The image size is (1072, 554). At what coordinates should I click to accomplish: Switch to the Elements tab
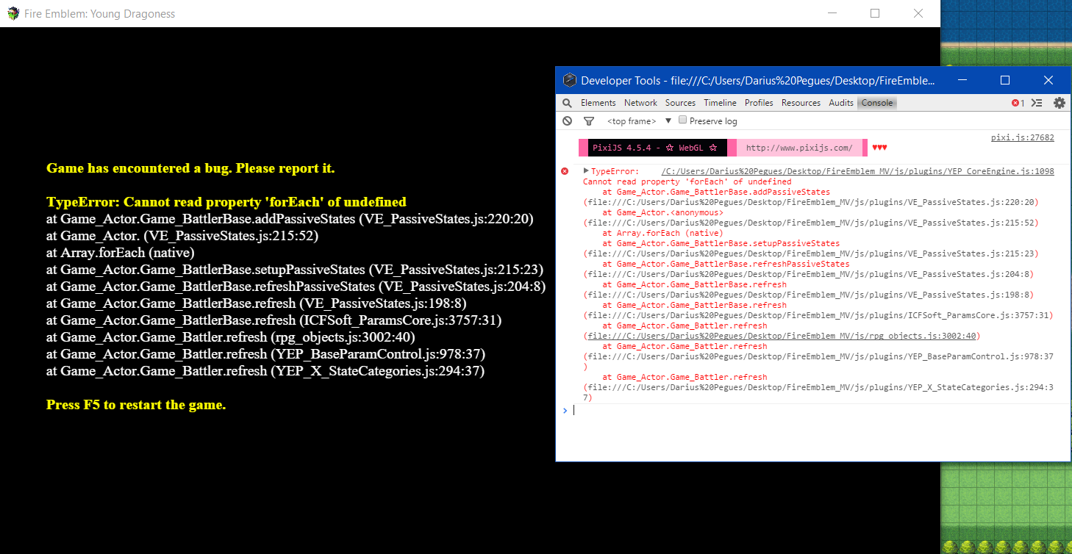(598, 103)
